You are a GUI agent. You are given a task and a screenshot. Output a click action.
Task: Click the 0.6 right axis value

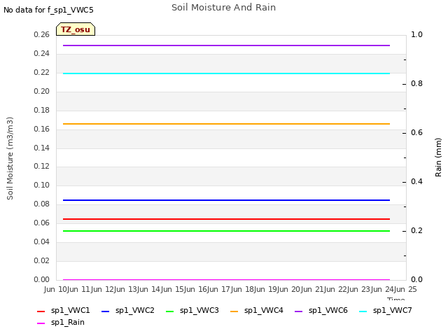[416, 132]
